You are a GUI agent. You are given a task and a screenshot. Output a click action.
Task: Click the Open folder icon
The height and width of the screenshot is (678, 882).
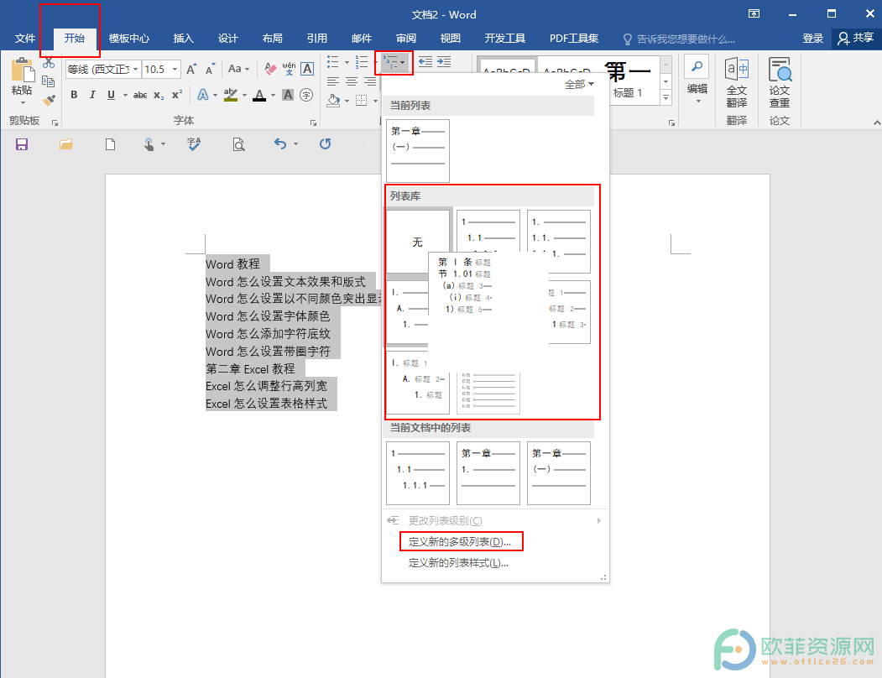(65, 144)
